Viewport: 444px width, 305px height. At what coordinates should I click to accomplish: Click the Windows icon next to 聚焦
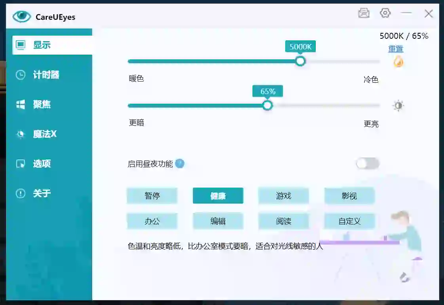21,104
